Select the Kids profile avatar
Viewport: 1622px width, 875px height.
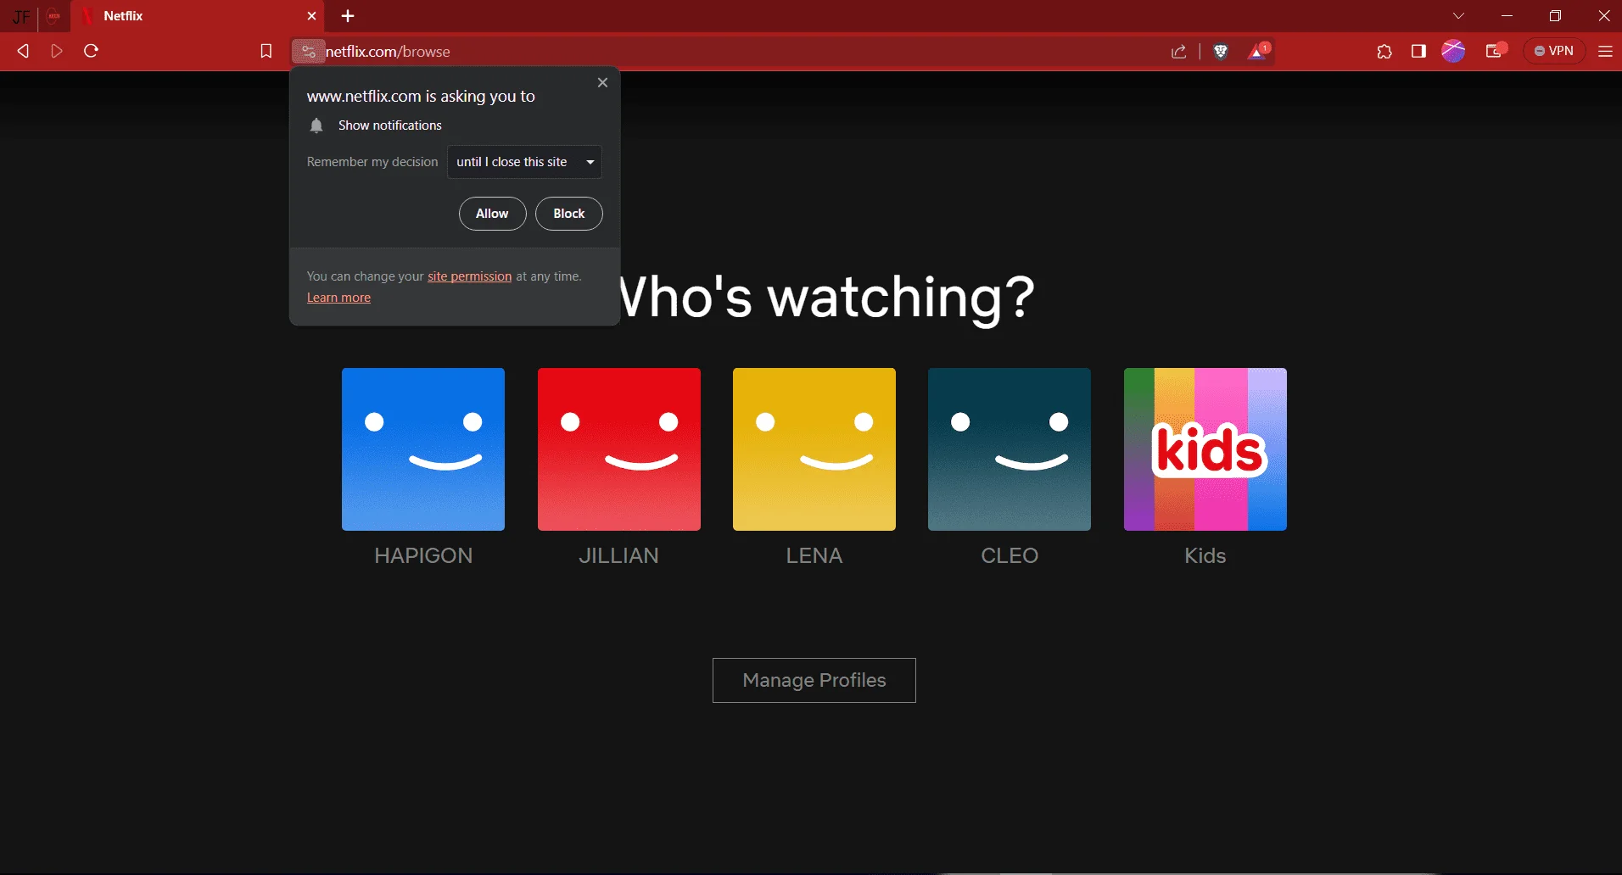(x=1205, y=449)
